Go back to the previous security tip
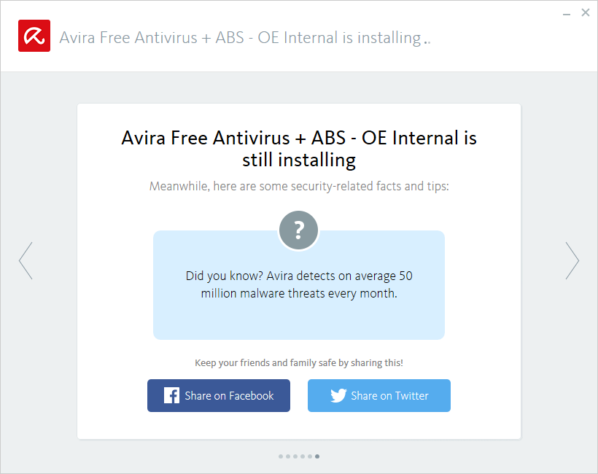 click(26, 260)
